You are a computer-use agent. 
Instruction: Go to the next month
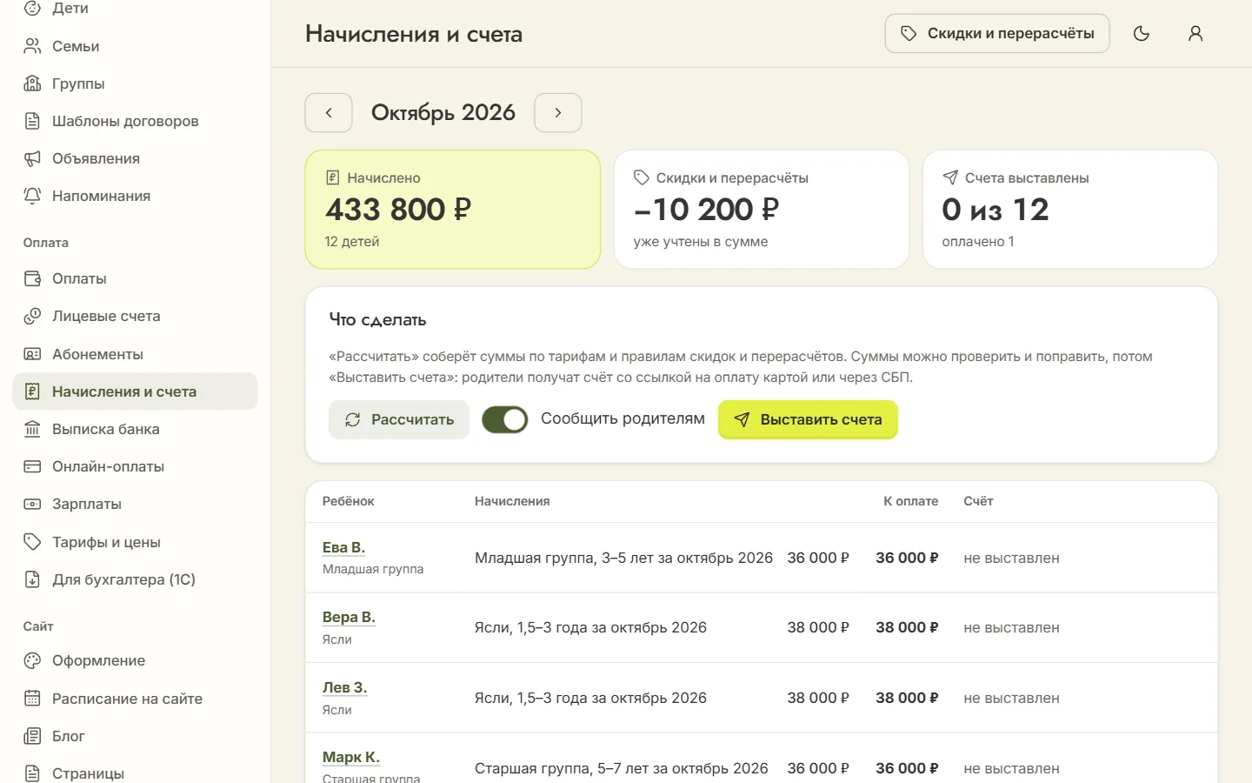[x=558, y=113]
